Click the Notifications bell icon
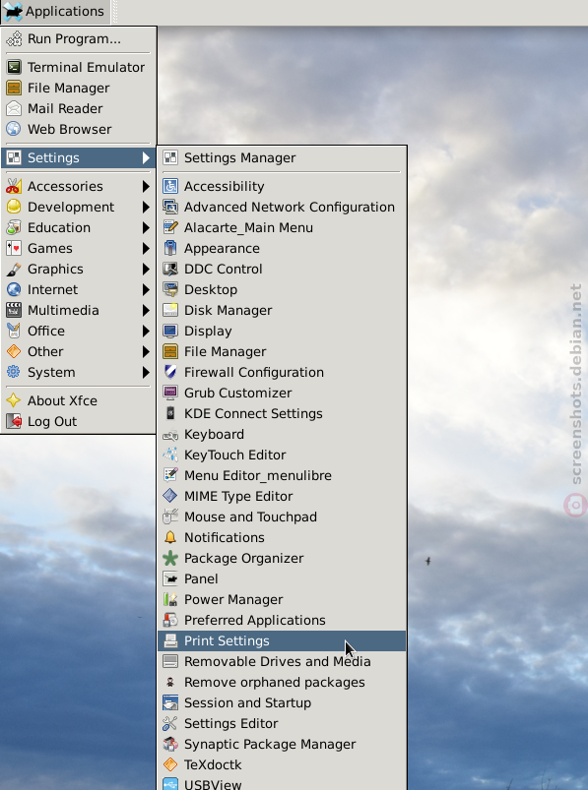588x790 pixels. click(x=170, y=537)
